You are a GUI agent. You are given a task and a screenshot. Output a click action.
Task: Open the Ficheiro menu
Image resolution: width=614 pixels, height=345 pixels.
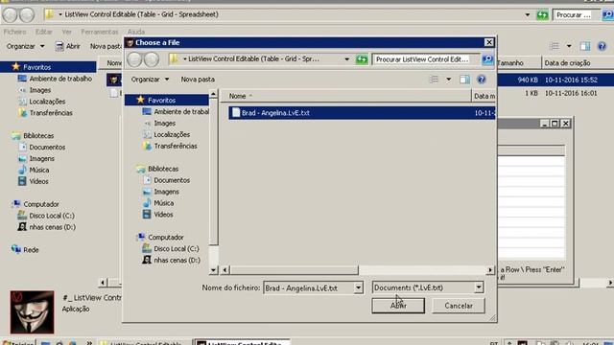click(15, 32)
